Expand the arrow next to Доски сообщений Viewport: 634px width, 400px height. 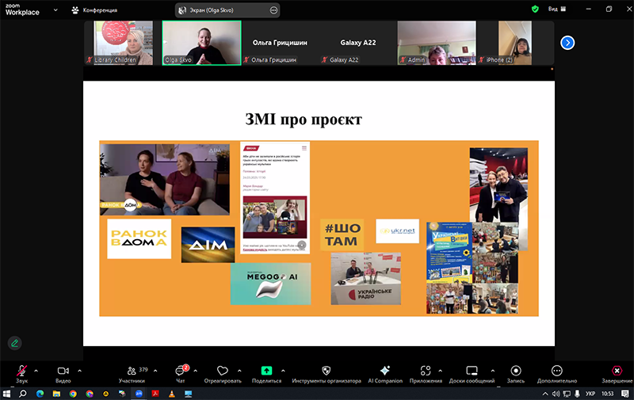(x=492, y=371)
